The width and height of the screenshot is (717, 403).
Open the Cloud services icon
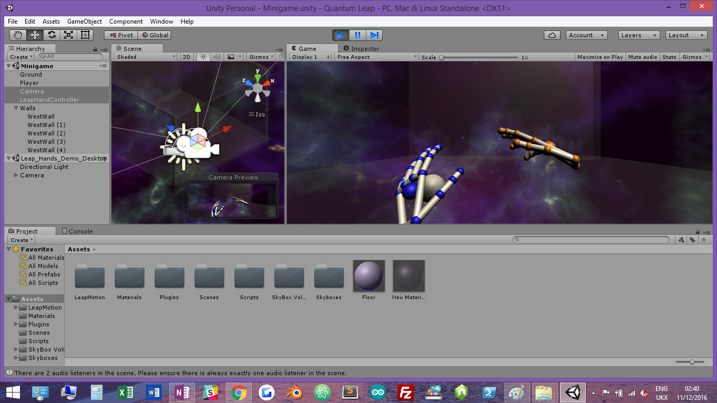(x=552, y=35)
